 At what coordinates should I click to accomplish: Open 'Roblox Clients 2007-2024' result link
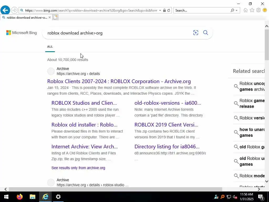[x=119, y=81]
